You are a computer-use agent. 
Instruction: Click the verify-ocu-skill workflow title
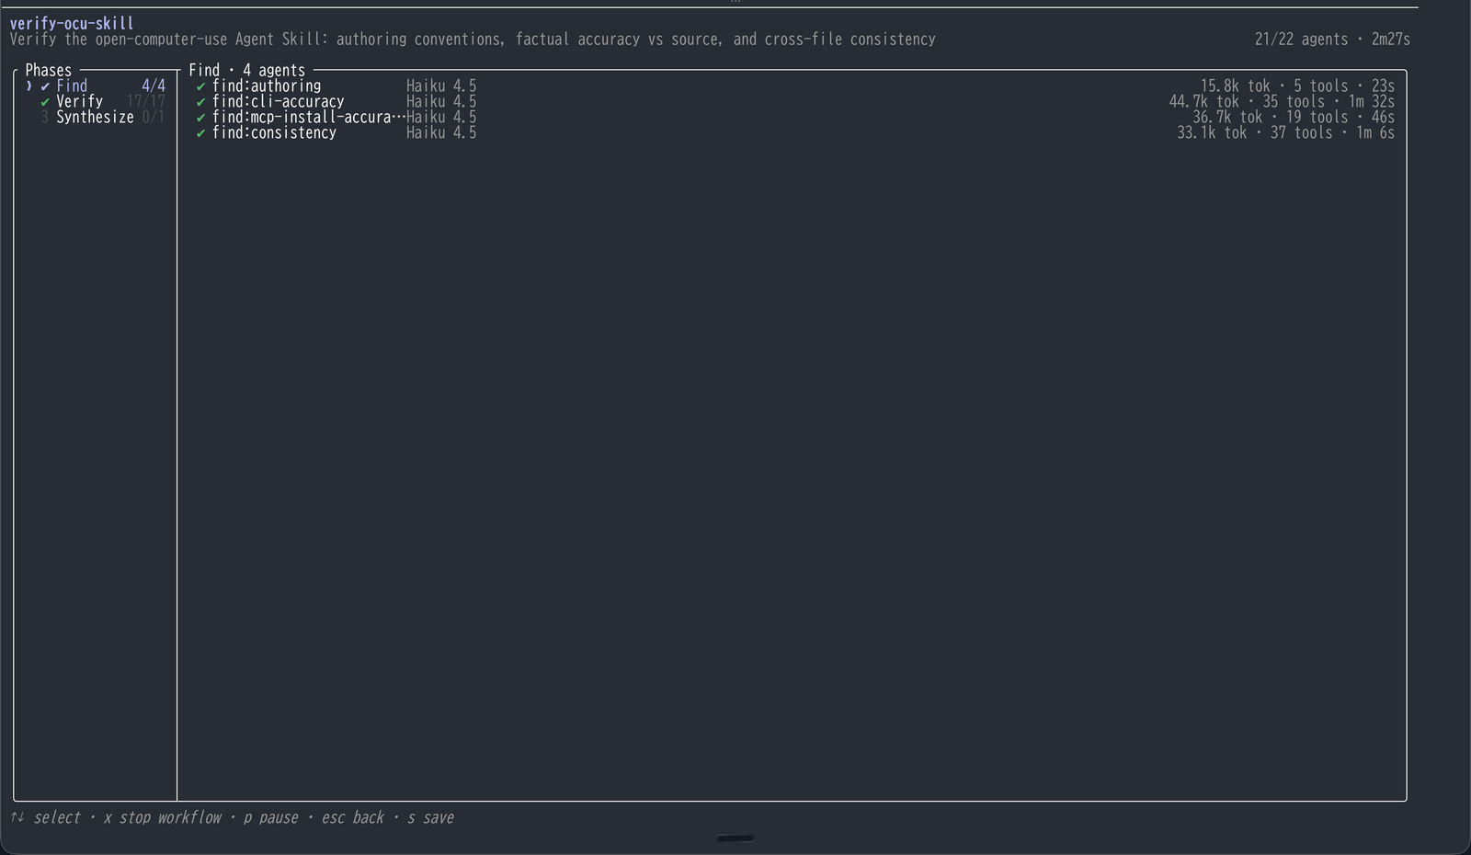pos(72,23)
